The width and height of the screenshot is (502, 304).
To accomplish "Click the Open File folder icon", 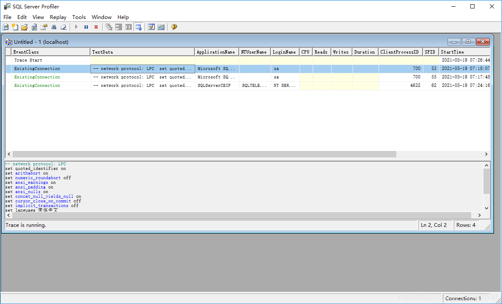I will (25, 27).
